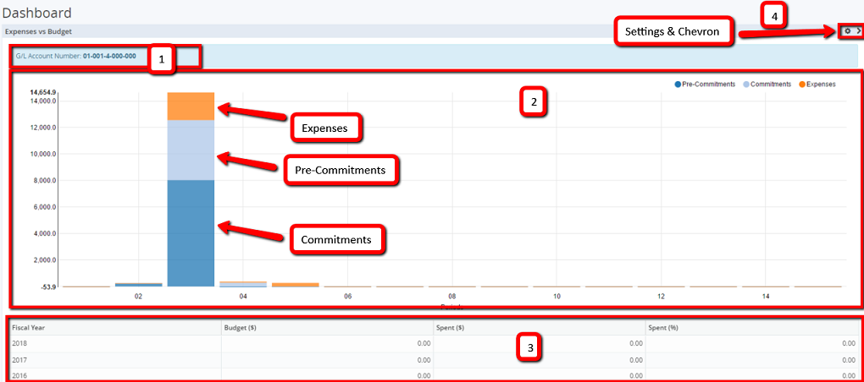Toggle the Expenses series in chart legend
Image resolution: width=864 pixels, height=382 pixels.
(820, 85)
